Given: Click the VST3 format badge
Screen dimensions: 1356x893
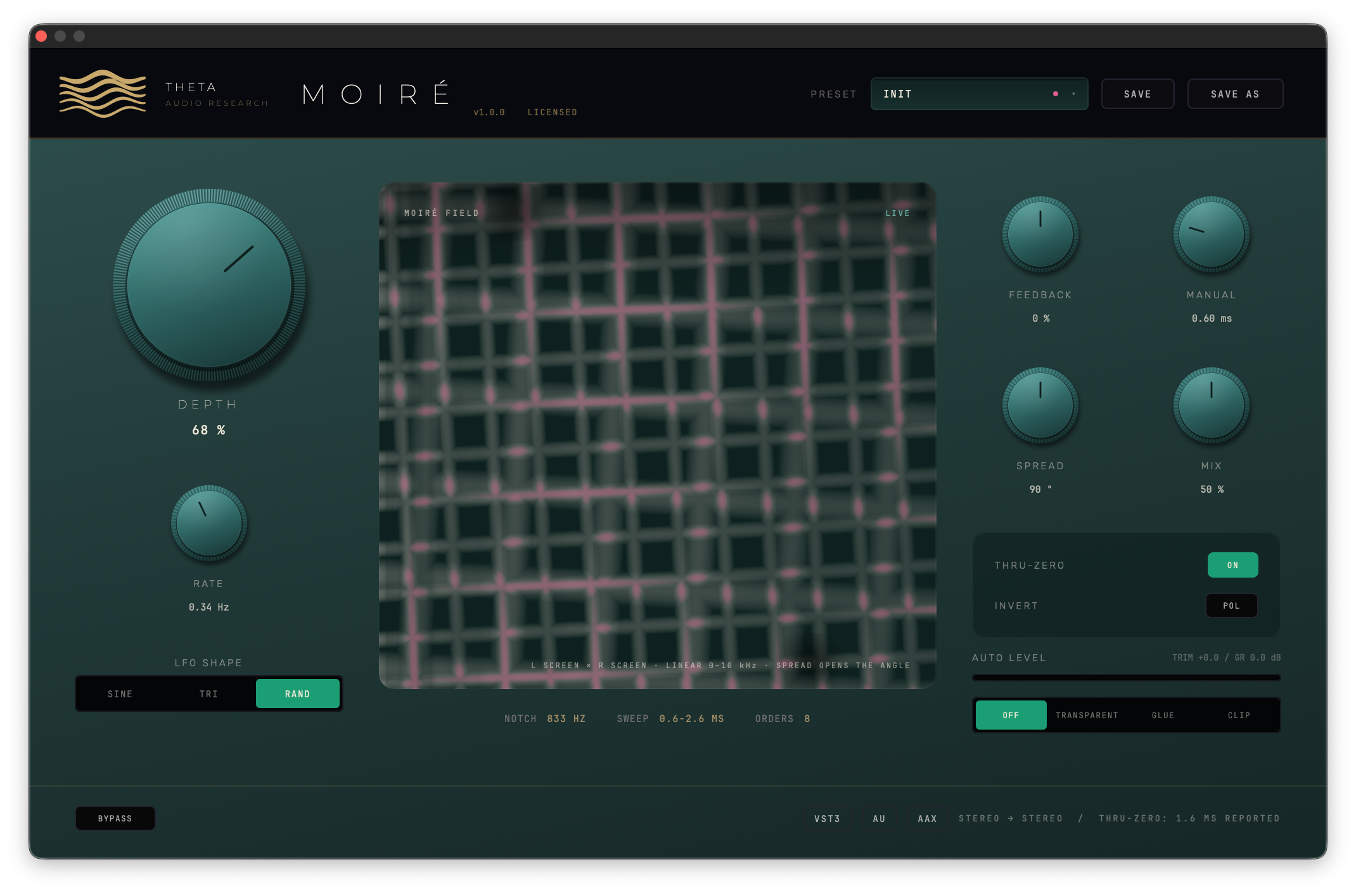Looking at the screenshot, I should [x=828, y=818].
